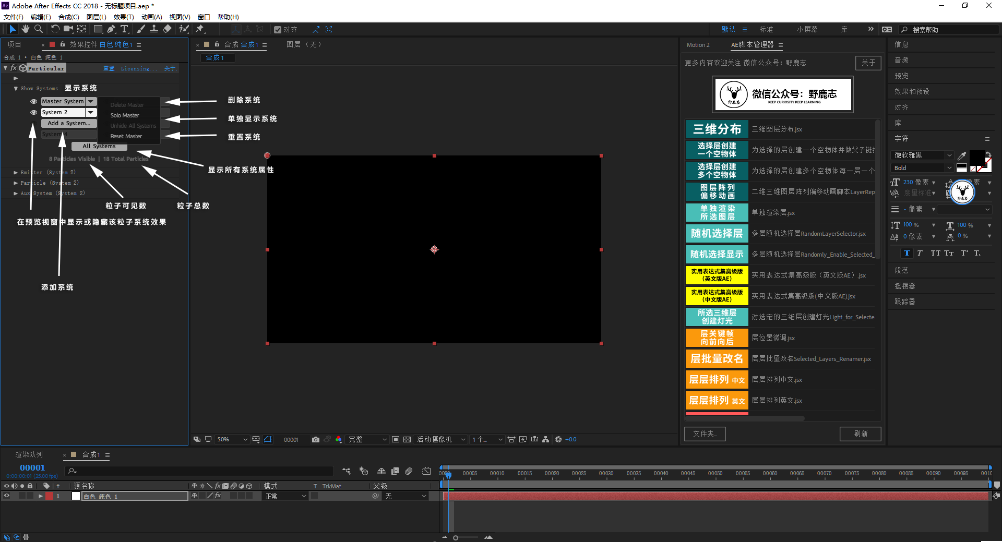Screen dimensions: 1002x542
Task: Click the Add a System... button
Action: pos(69,123)
